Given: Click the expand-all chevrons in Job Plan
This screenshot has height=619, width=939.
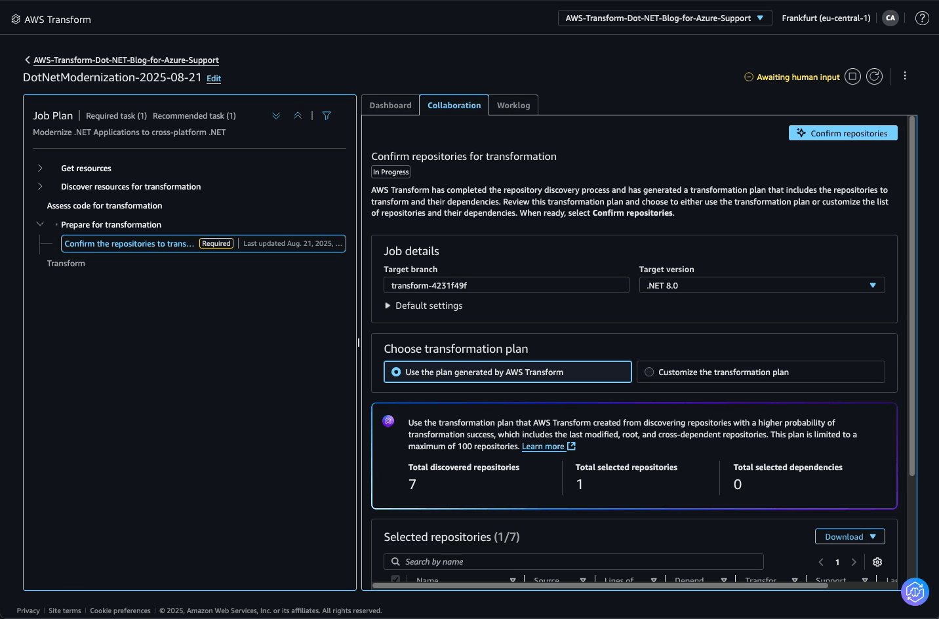Looking at the screenshot, I should pyautogui.click(x=275, y=115).
